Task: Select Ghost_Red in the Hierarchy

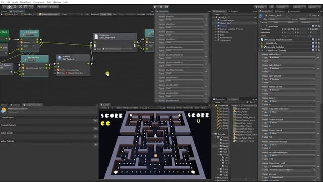Action: tap(225, 23)
